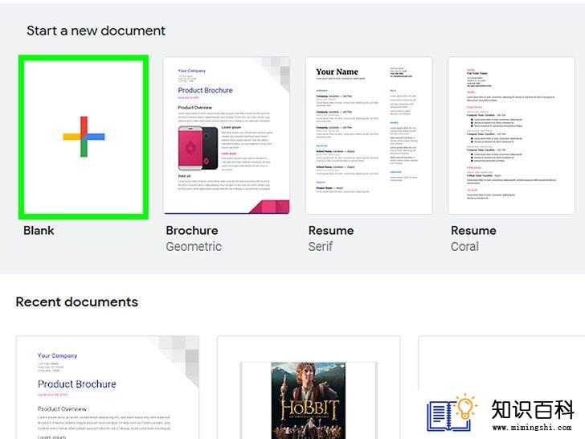Click the 'Start a new document' heading
Screen dimensions: 585x439
(96, 31)
